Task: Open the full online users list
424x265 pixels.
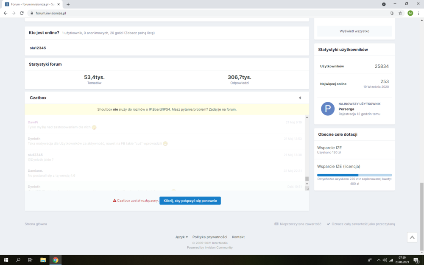Action: [139, 33]
